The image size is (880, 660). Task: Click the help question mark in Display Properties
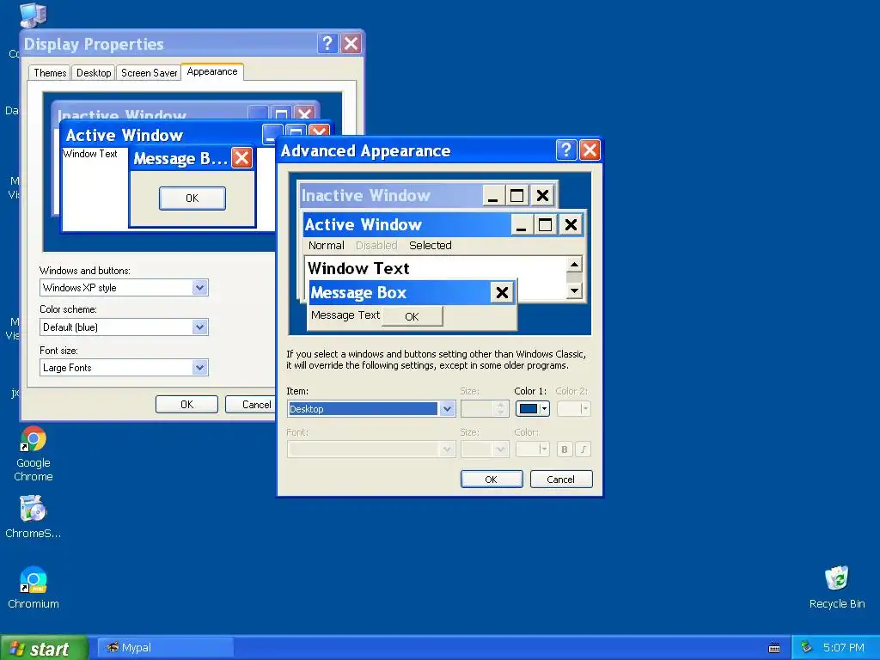(327, 43)
